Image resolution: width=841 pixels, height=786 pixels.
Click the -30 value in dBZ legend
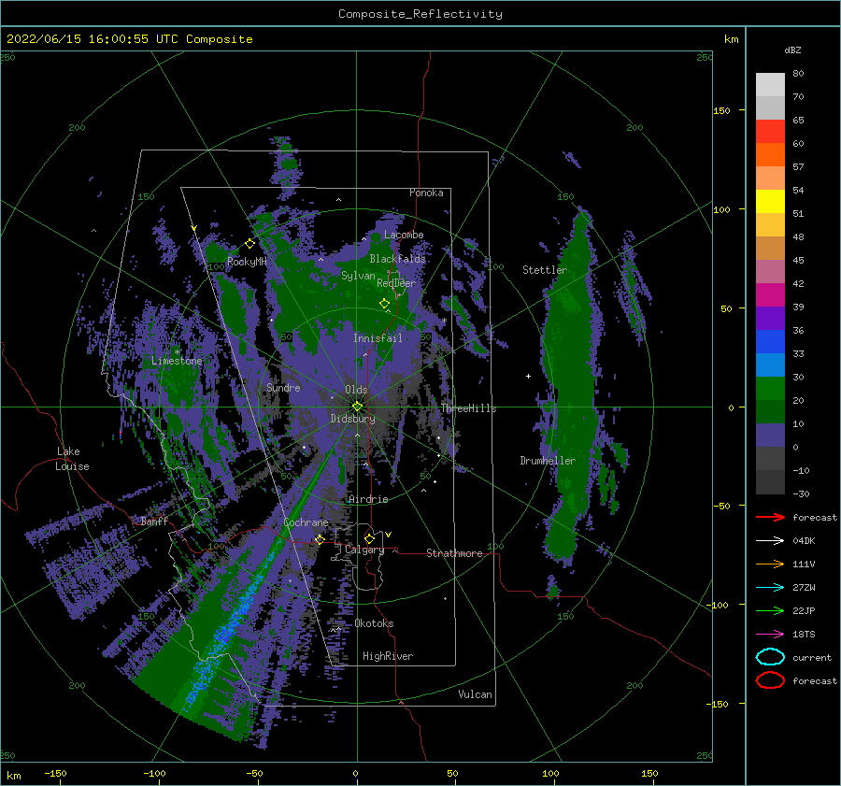coord(801,493)
